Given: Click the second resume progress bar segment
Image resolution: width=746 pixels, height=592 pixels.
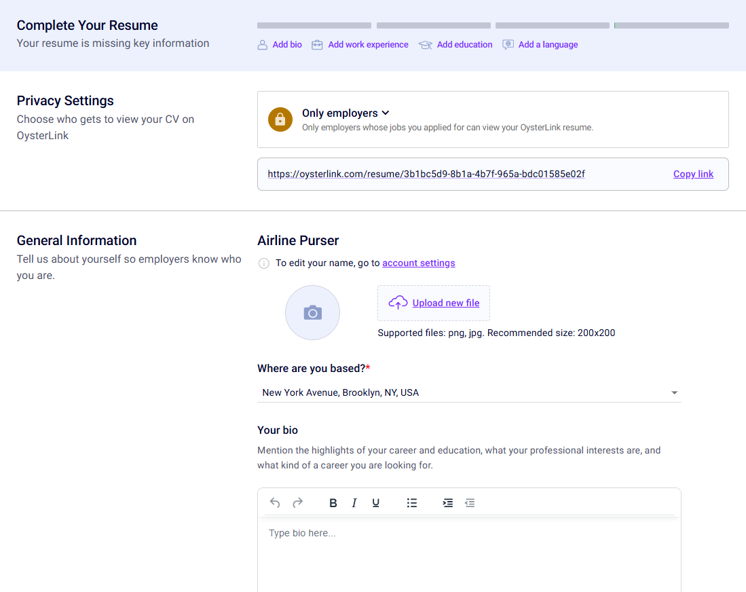Looking at the screenshot, I should coord(434,26).
